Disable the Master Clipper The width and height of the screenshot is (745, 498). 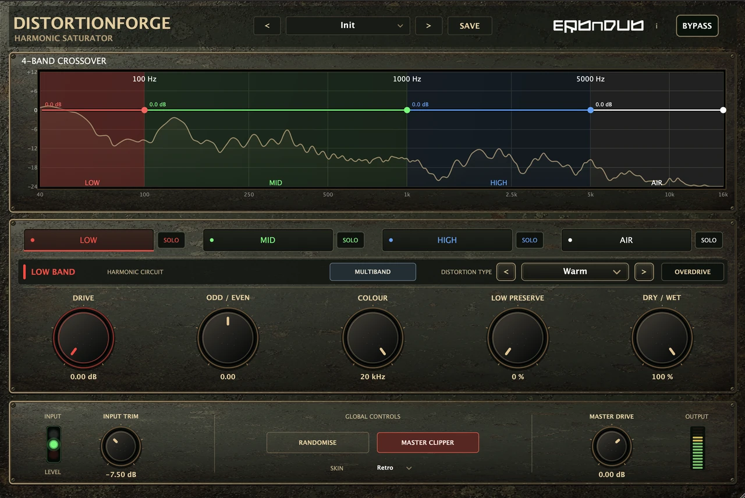tap(428, 443)
